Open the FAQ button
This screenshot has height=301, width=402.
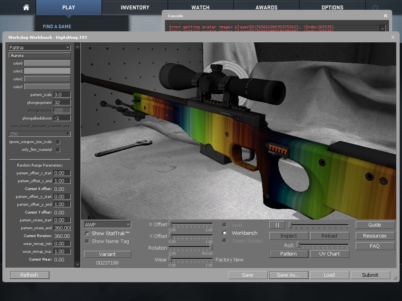click(375, 246)
